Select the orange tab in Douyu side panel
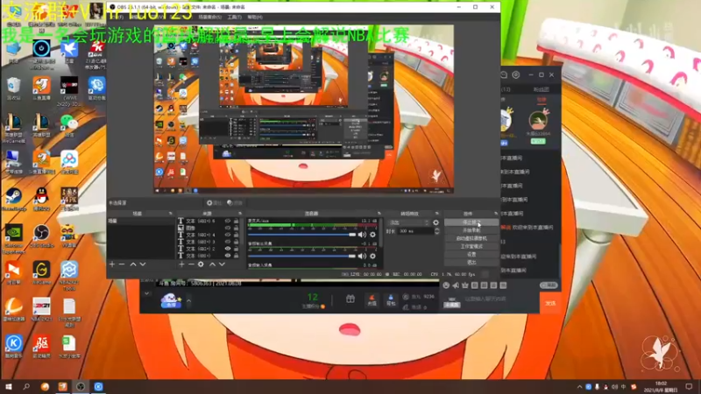The height and width of the screenshot is (394, 701). (542, 100)
